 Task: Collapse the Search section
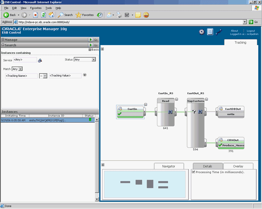tap(3, 45)
